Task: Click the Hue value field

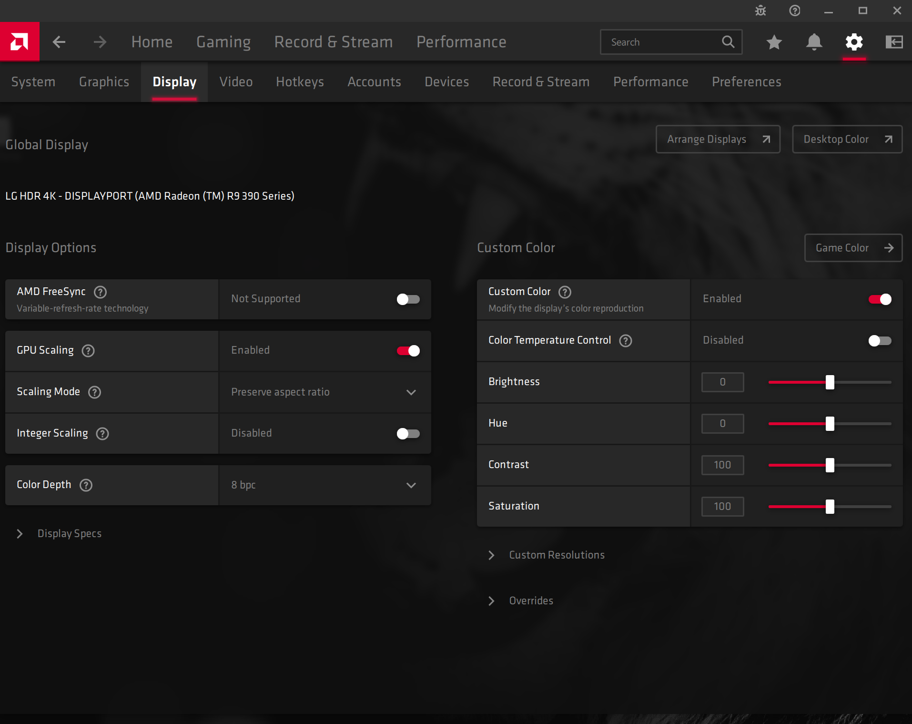Action: (x=722, y=424)
